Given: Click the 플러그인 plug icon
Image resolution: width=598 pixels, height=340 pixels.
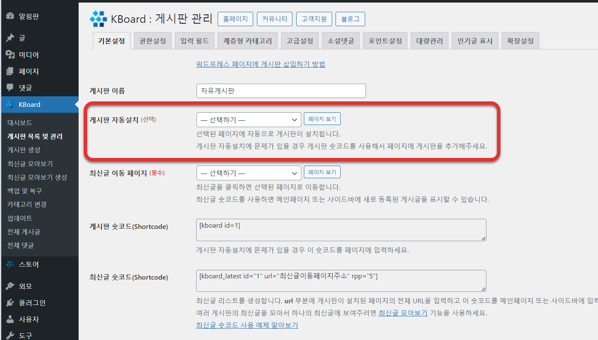Looking at the screenshot, I should 10,303.
